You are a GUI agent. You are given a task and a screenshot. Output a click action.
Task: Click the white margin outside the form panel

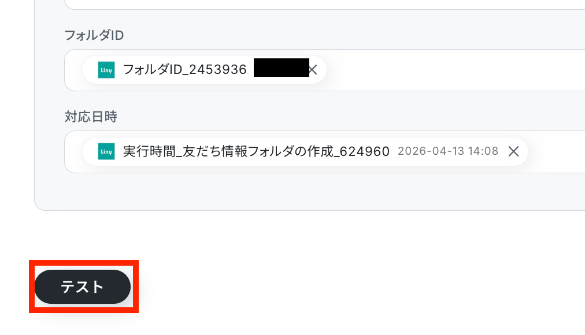point(17,112)
